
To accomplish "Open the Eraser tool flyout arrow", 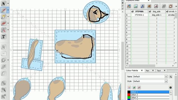I will tap(8, 23).
